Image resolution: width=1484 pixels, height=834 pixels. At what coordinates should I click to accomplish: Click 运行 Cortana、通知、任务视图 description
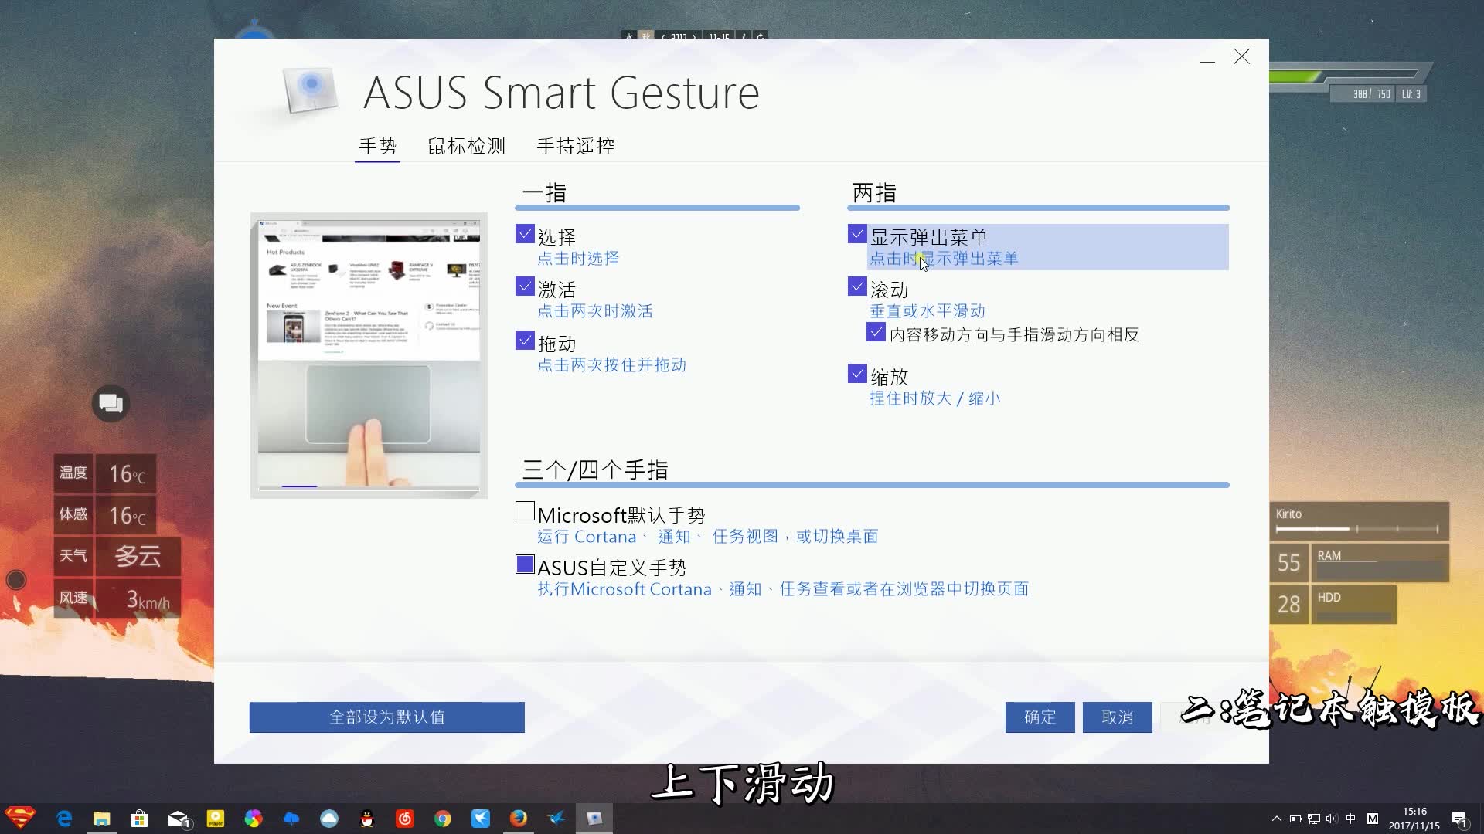(708, 537)
